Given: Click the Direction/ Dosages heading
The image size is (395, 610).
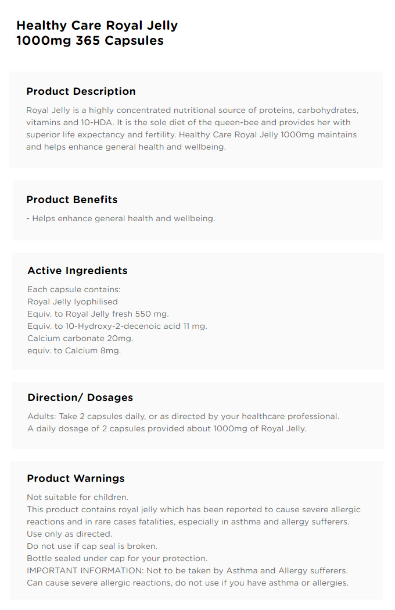Looking at the screenshot, I should coord(80,398).
